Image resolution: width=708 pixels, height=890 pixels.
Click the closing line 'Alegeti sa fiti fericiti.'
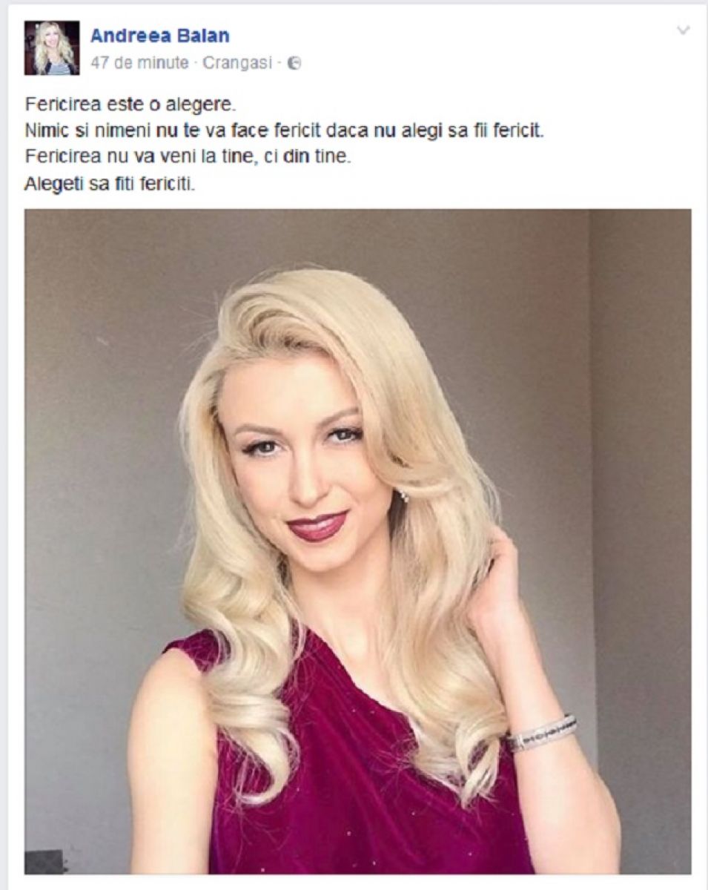point(110,184)
